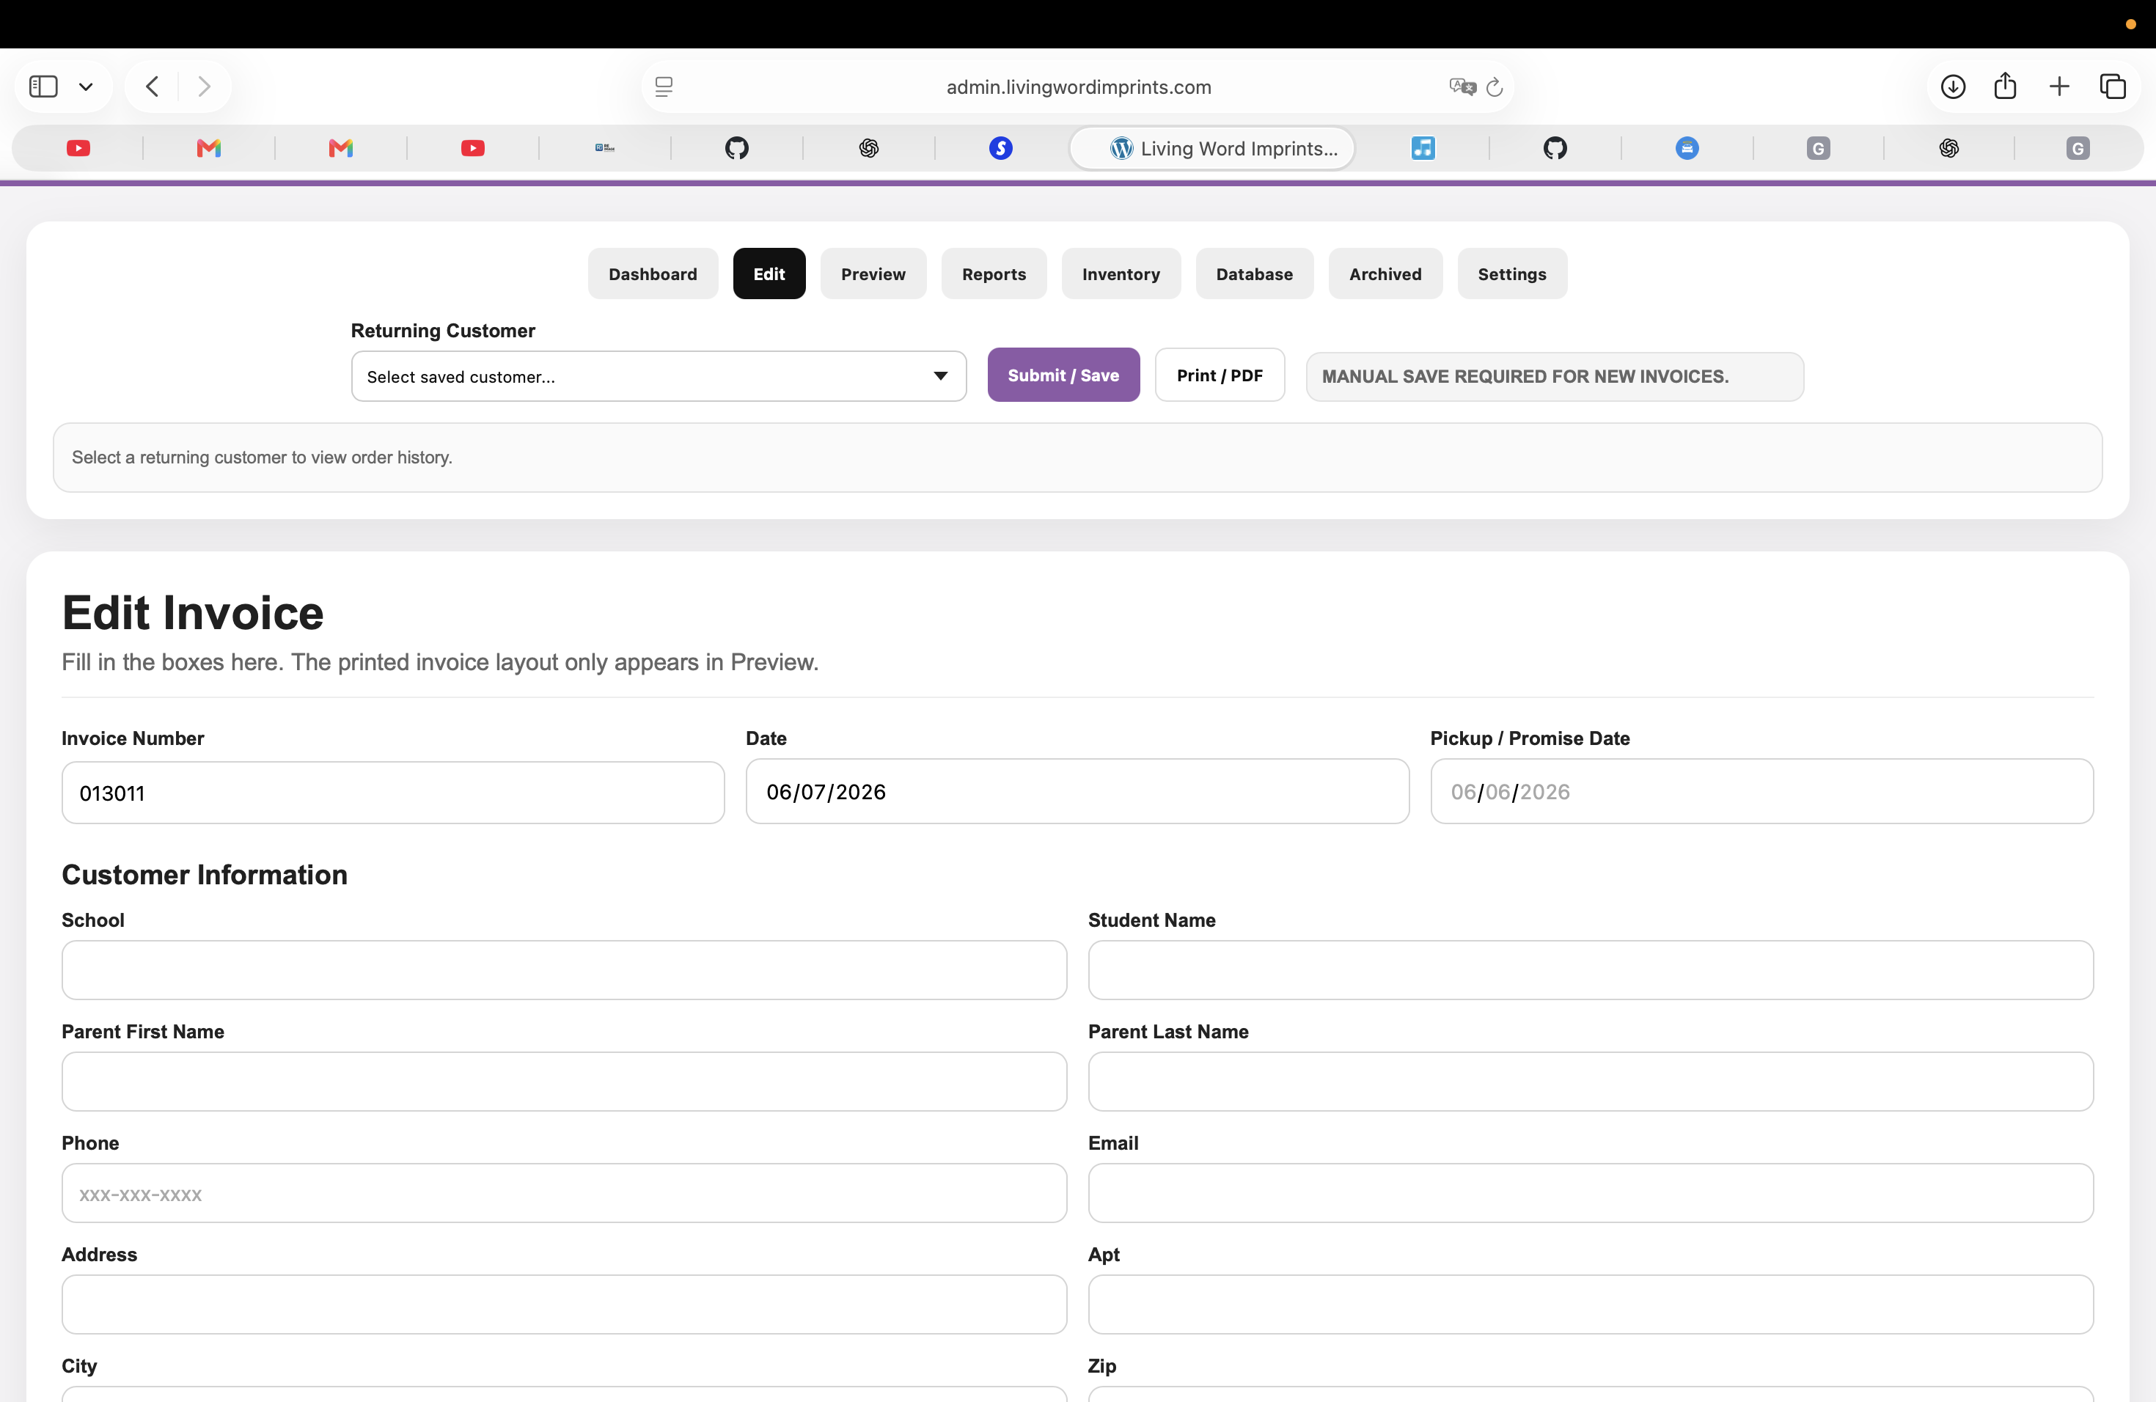Switch to the Preview tab

pos(873,274)
